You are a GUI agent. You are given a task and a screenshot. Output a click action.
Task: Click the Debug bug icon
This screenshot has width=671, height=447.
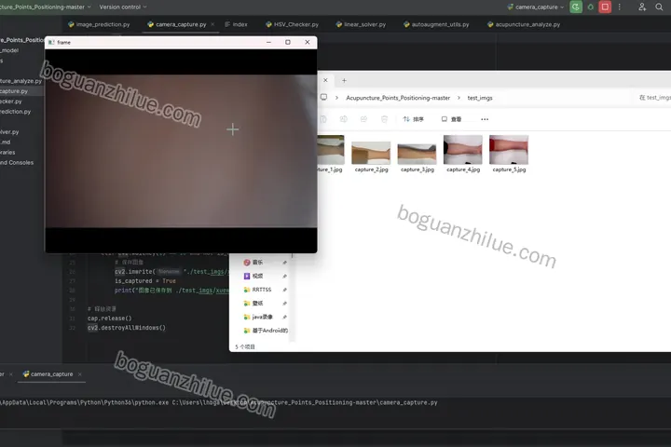[x=591, y=7]
